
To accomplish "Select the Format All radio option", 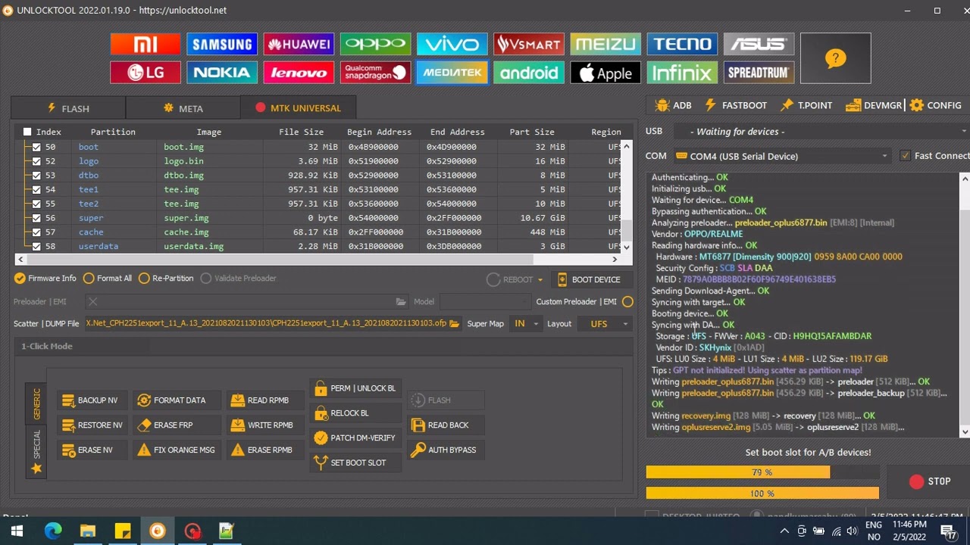I will tap(108, 279).
